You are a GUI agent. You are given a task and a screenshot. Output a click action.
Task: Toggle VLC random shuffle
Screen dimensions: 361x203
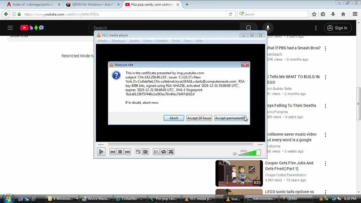tap(171, 152)
